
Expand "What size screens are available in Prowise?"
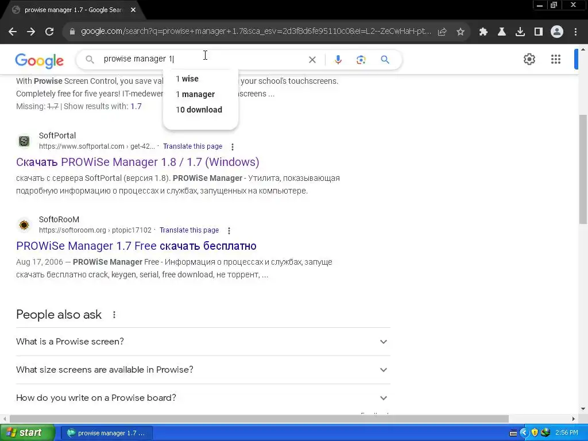(203, 370)
